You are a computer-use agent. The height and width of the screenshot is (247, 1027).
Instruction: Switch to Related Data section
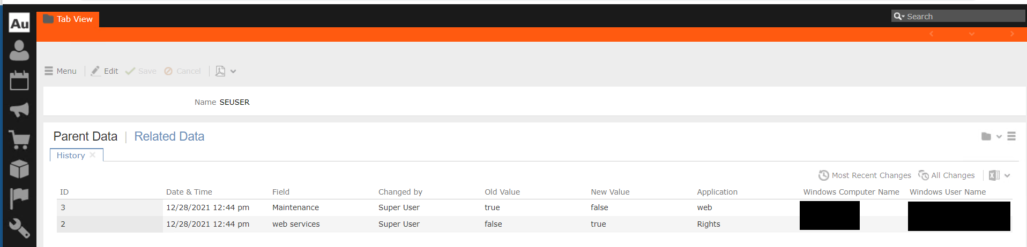[x=169, y=136]
